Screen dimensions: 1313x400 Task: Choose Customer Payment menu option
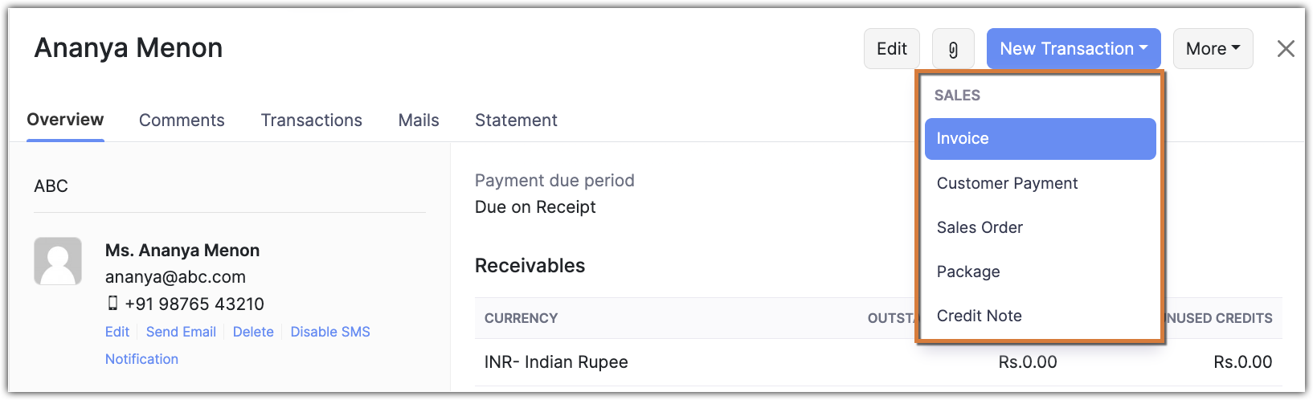(x=1007, y=183)
